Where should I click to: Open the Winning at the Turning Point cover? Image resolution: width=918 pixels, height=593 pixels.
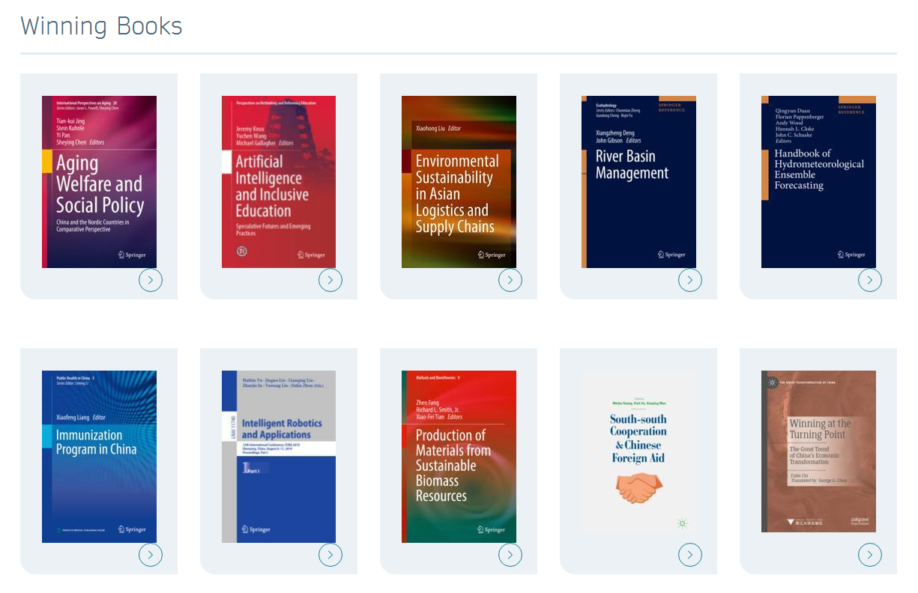click(x=818, y=451)
